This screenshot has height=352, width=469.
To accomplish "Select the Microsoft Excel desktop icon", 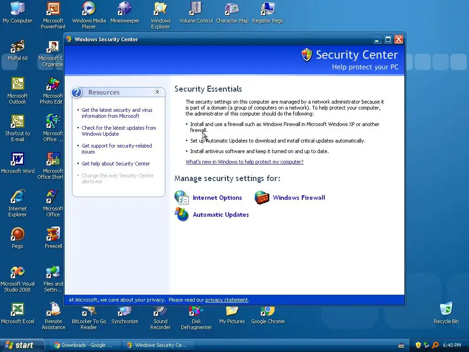I will click(x=17, y=313).
